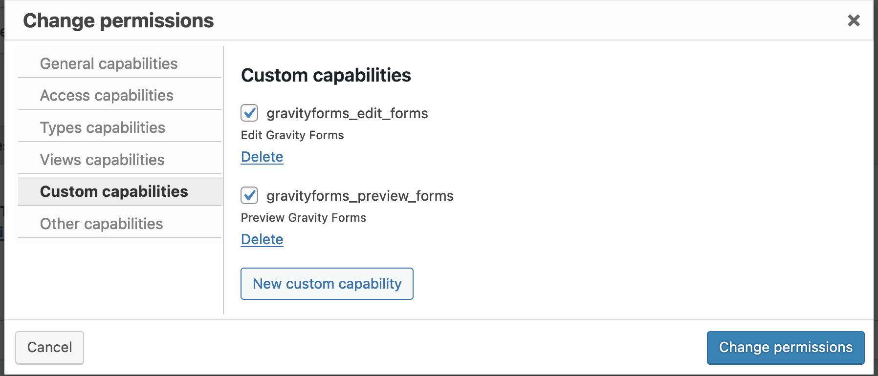Toggle the gravityforms_preview_forms checkbox
This screenshot has width=878, height=376.
tap(249, 195)
